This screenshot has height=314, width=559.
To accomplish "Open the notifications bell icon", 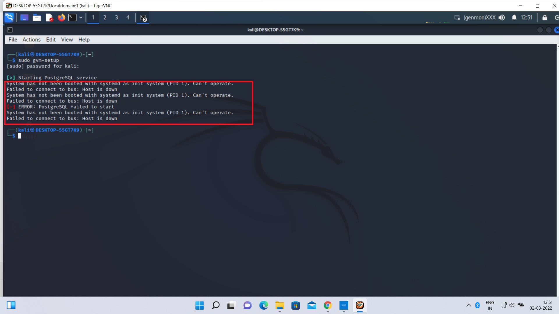I will [514, 17].
